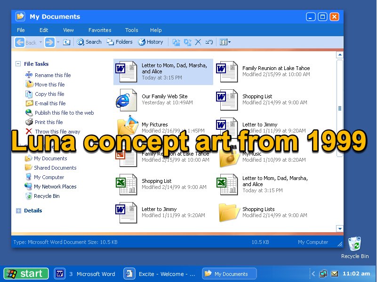
Task: Open the new mail envelope in the tray
Action: tap(335, 274)
